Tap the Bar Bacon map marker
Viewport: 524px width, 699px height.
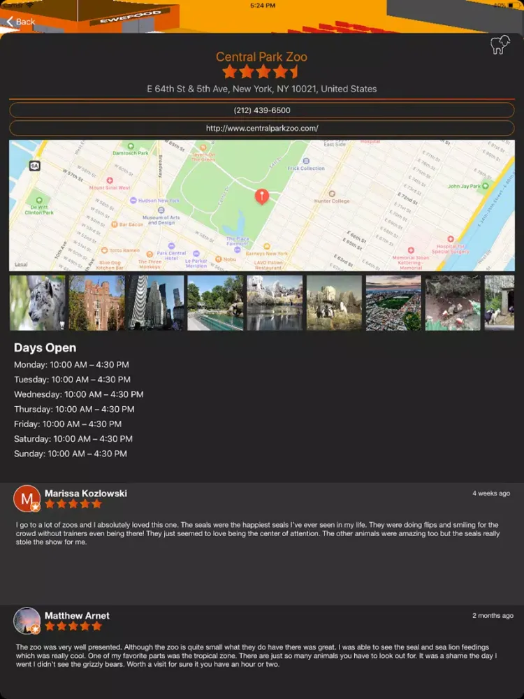pyautogui.click(x=114, y=224)
